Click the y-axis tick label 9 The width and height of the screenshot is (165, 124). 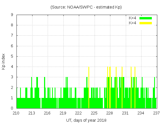coord(12,15)
